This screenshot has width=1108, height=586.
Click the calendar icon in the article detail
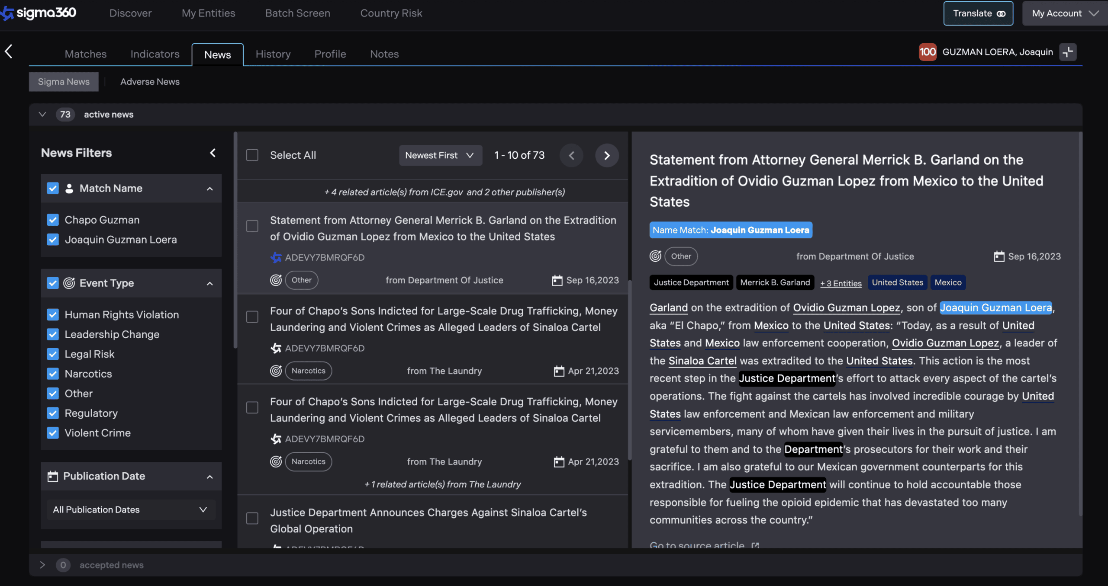[999, 256]
